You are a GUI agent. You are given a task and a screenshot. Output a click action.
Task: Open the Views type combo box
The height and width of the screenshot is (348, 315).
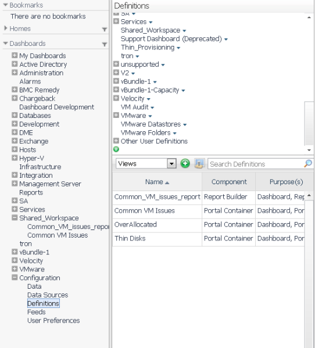click(146, 164)
